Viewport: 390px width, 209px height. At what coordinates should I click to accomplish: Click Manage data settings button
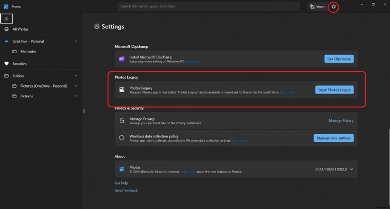point(333,138)
